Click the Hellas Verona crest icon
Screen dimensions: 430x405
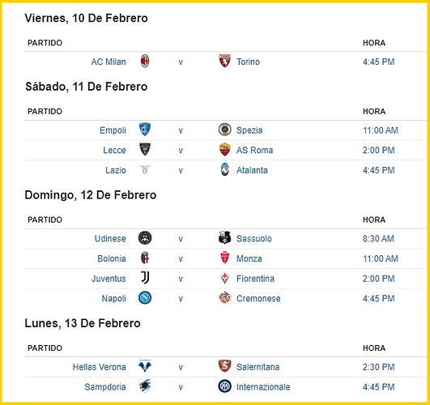pos(145,366)
